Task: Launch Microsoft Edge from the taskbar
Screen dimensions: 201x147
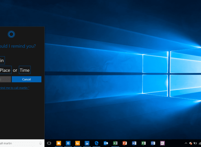Action: [96, 143]
